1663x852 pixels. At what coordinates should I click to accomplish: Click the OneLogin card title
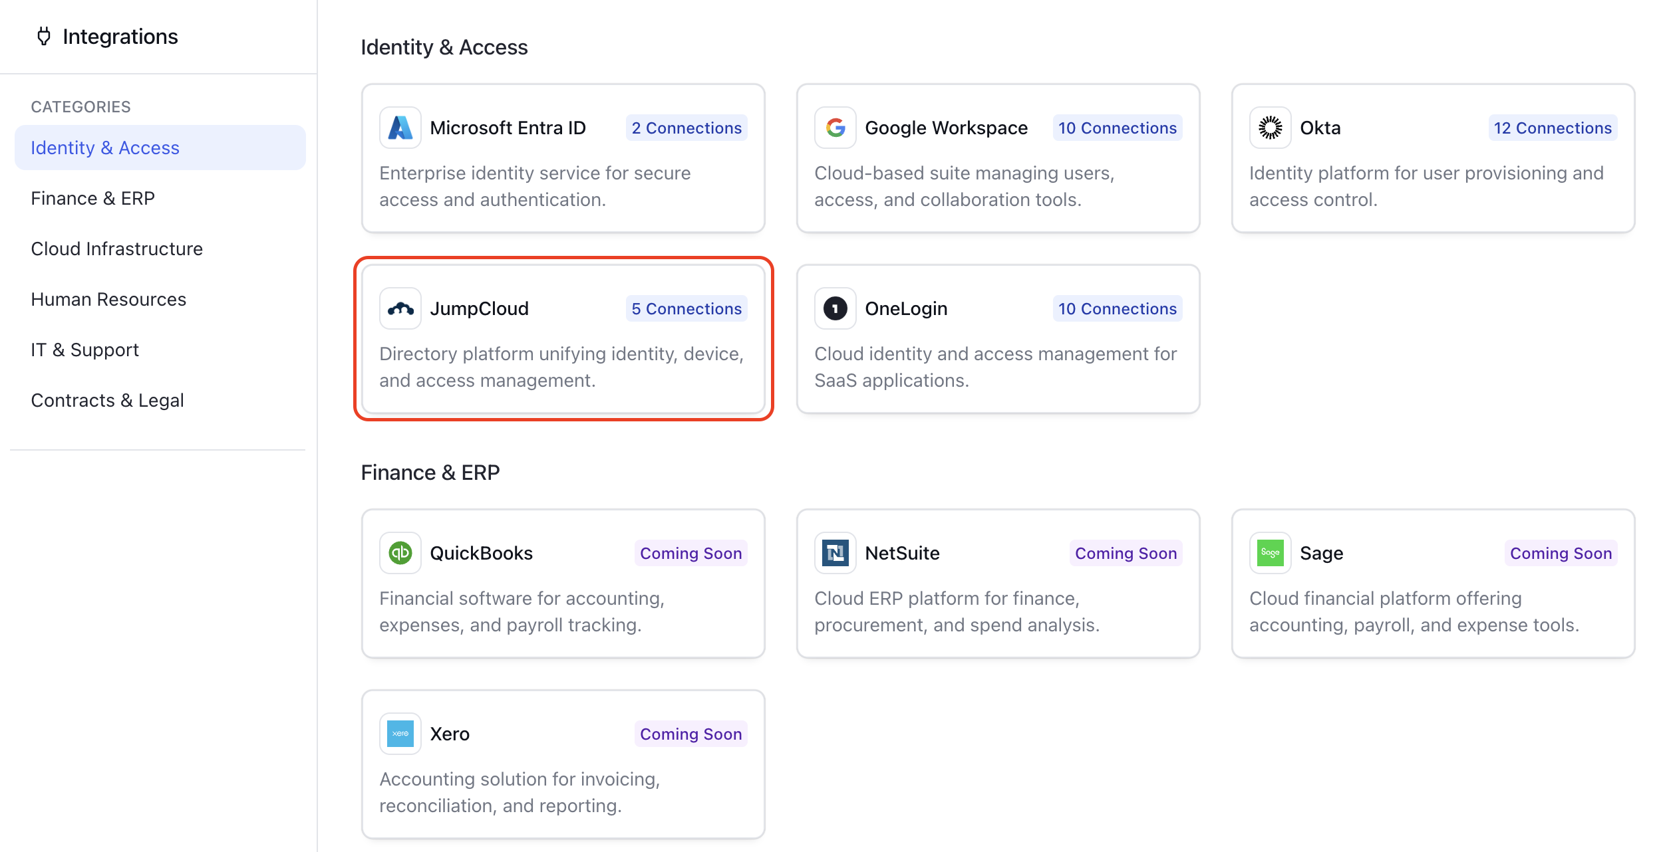pyautogui.click(x=906, y=308)
